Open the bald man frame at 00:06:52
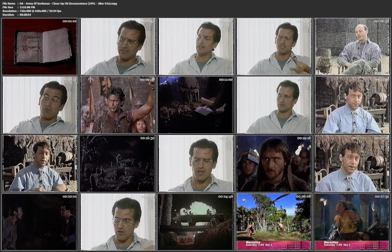 352,47
